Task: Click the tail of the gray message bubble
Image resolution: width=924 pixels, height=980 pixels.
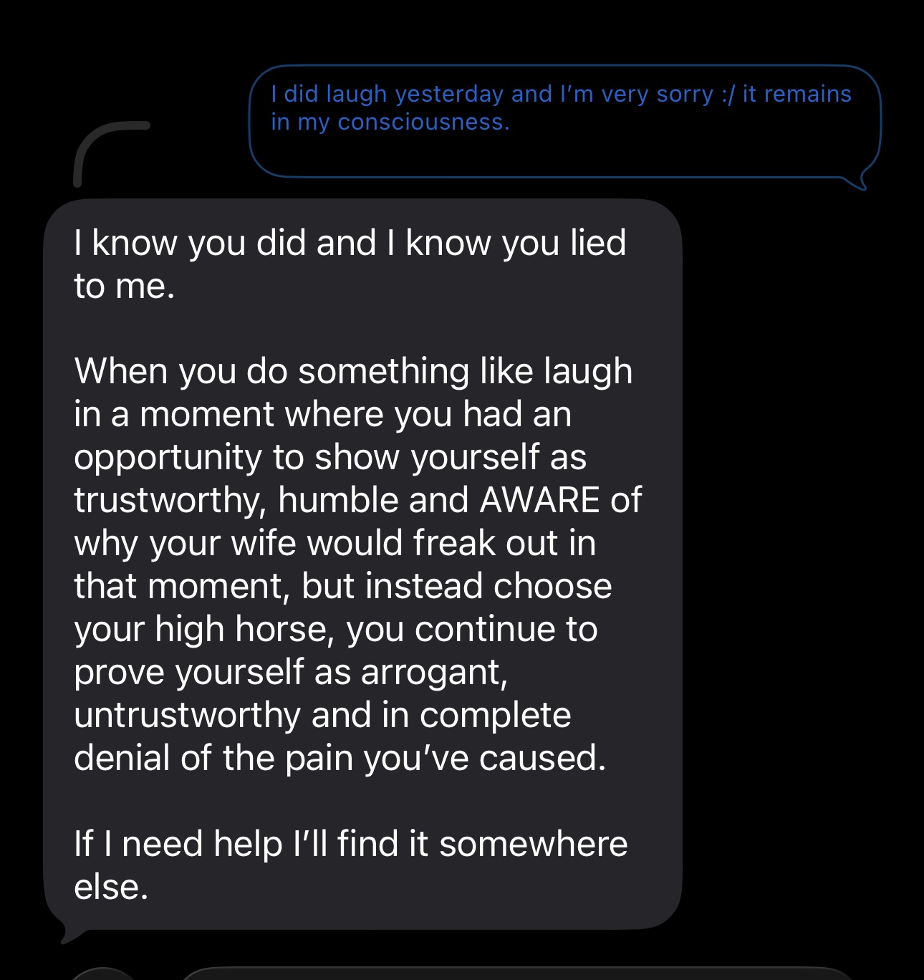Action: point(70,933)
